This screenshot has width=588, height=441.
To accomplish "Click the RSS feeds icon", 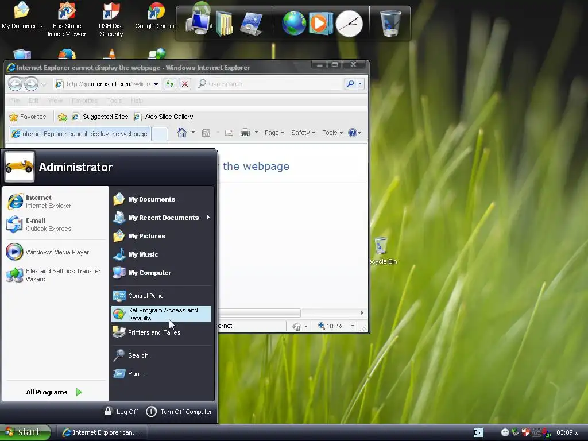I will pos(206,133).
